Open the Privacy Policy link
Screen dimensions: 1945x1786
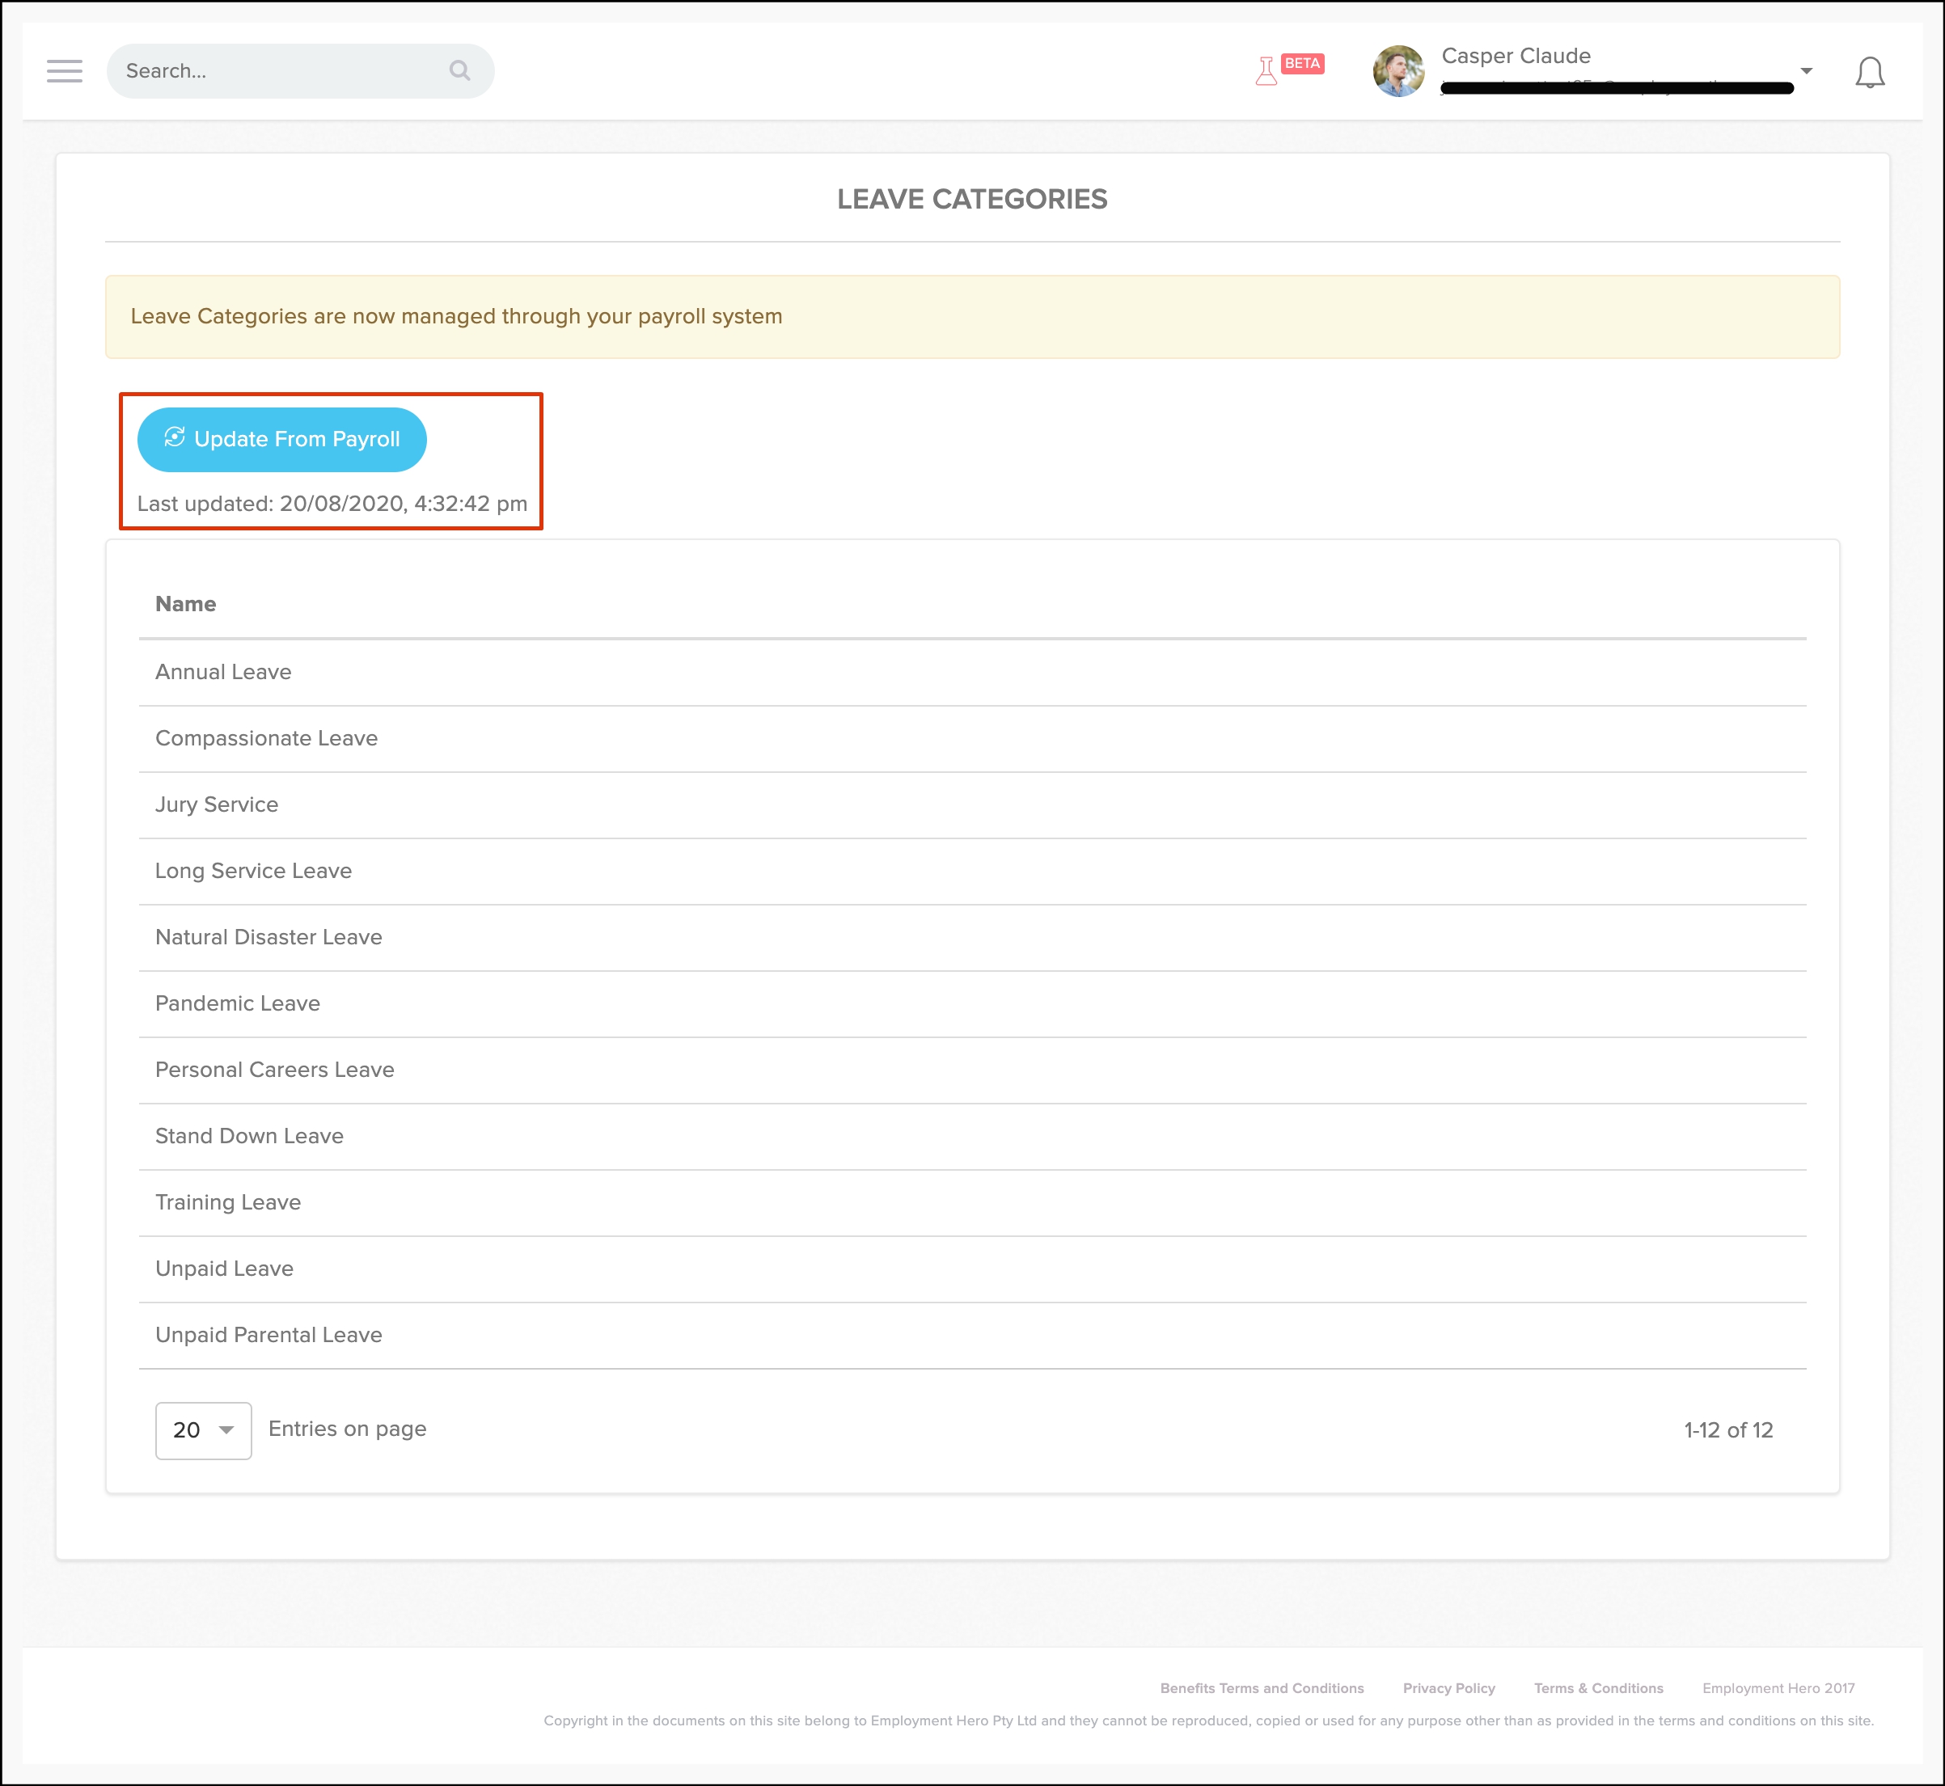point(1448,1688)
